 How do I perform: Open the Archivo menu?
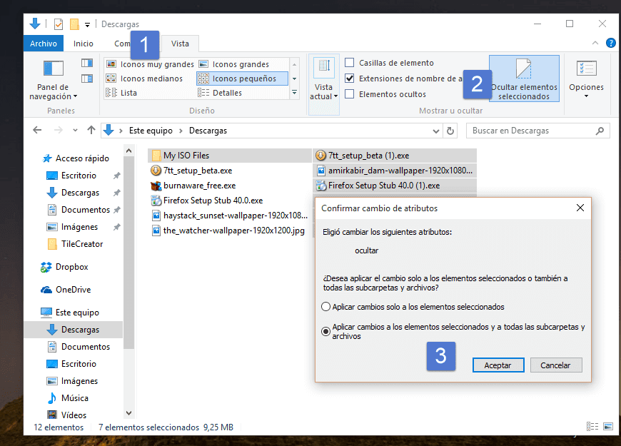[43, 43]
